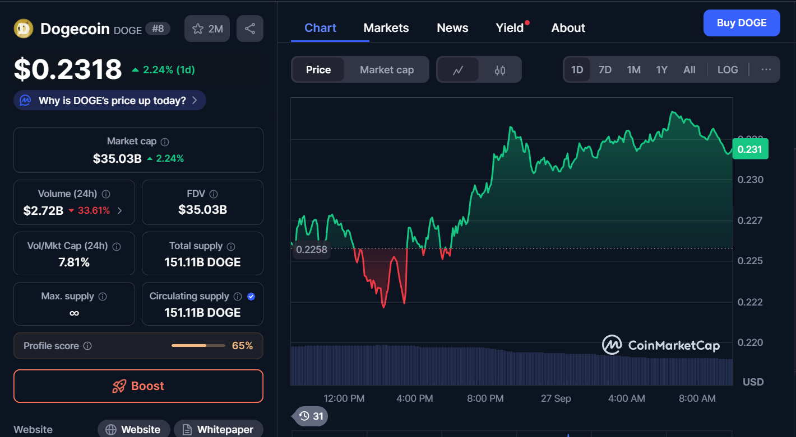Viewport: 796px width, 437px height.
Task: Switch to line chart view icon
Action: (x=459, y=70)
